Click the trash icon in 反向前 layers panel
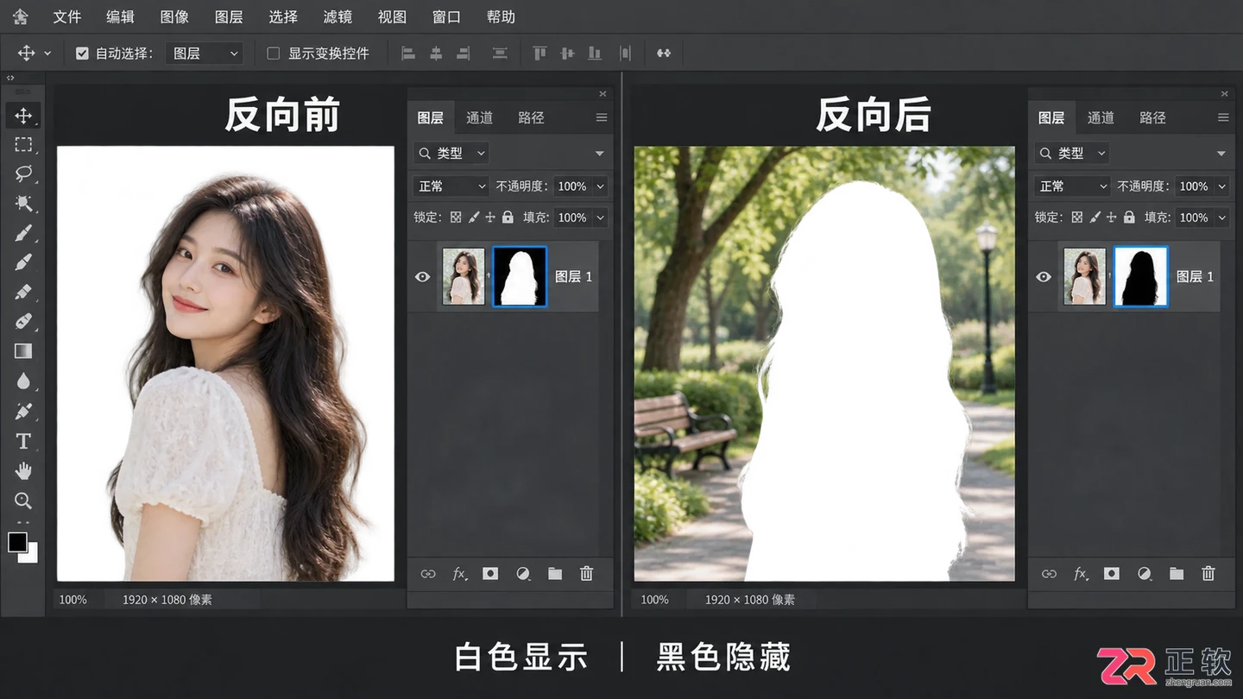The image size is (1243, 699). click(x=587, y=574)
